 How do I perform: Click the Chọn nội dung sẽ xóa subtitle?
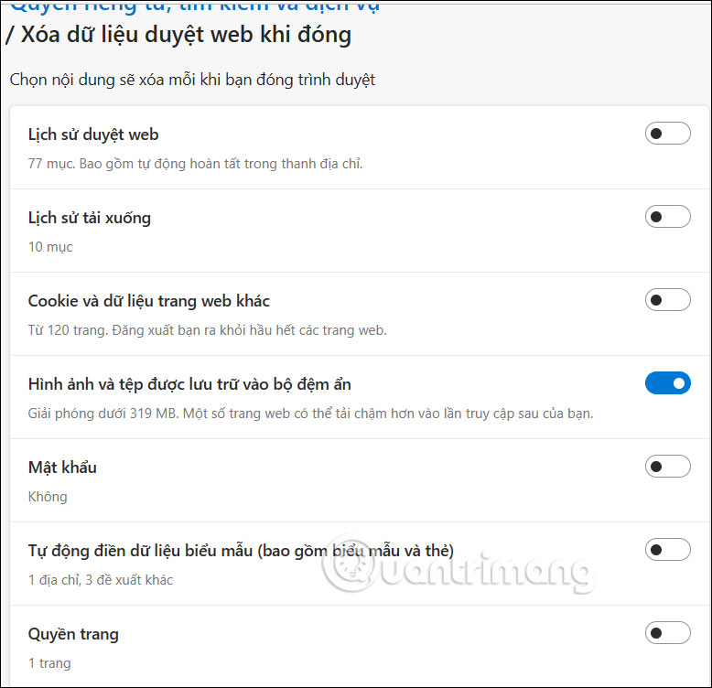pos(192,80)
